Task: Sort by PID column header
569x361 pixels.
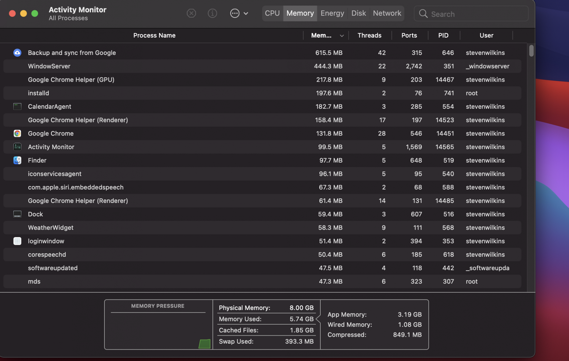Action: point(443,35)
